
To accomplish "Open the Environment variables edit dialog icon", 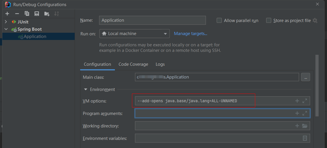I will 305,138.
